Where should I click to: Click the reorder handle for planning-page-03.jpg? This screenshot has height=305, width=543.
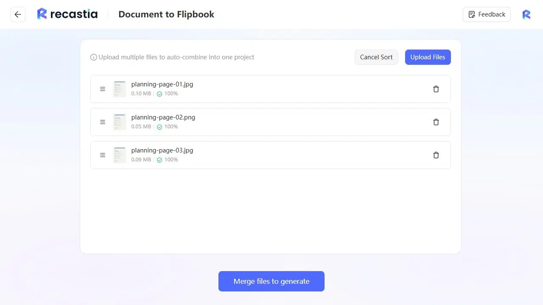(102, 155)
